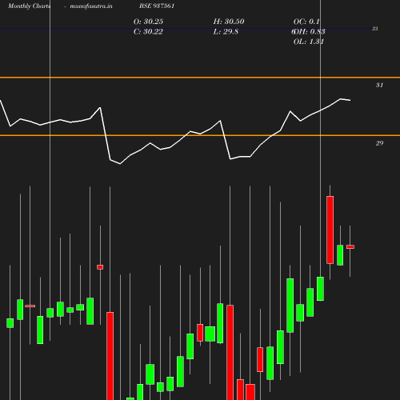
Task: Click the "OC: 0.1" reading
Action: tap(306, 22)
